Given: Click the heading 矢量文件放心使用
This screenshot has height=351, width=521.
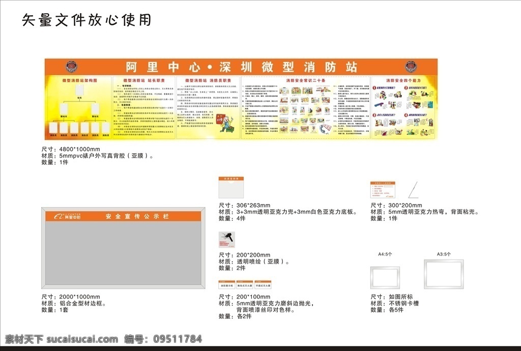Looking at the screenshot, I should 86,20.
